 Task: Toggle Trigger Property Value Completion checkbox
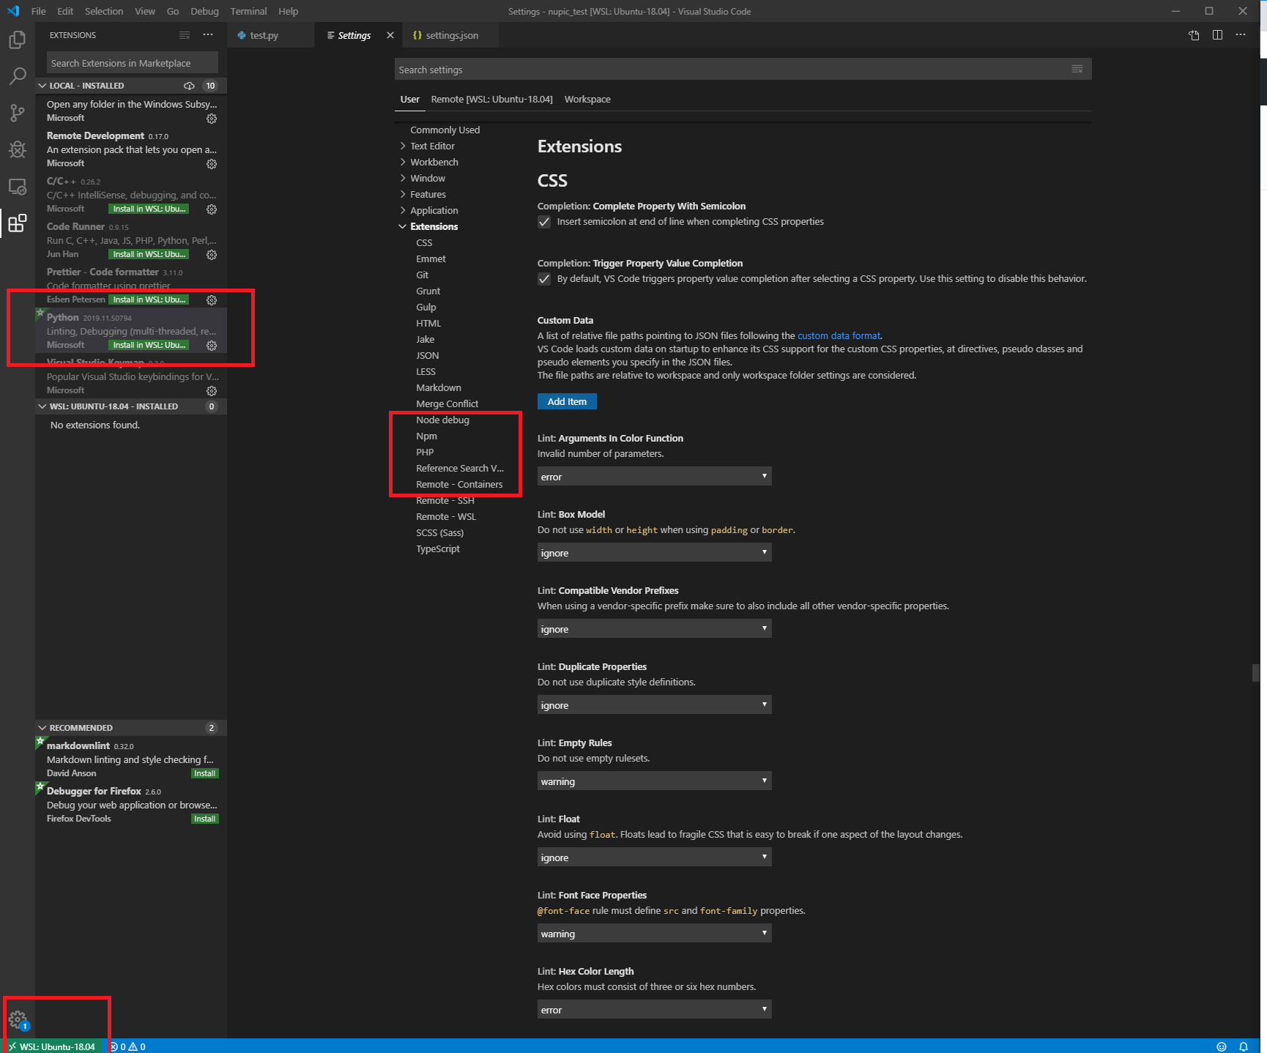(x=544, y=279)
